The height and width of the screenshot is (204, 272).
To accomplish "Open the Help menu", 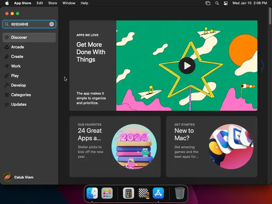I will (x=84, y=3).
